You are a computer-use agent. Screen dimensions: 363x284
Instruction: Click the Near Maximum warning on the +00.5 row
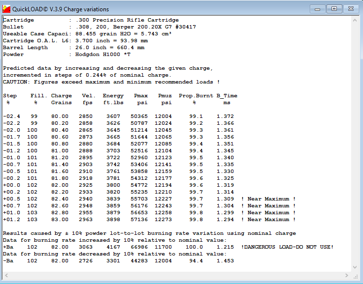268,199
